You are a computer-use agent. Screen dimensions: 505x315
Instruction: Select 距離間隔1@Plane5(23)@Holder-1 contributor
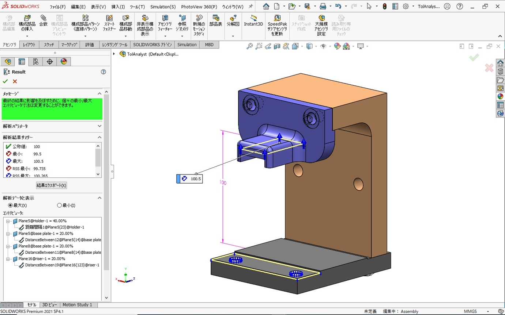point(54,227)
